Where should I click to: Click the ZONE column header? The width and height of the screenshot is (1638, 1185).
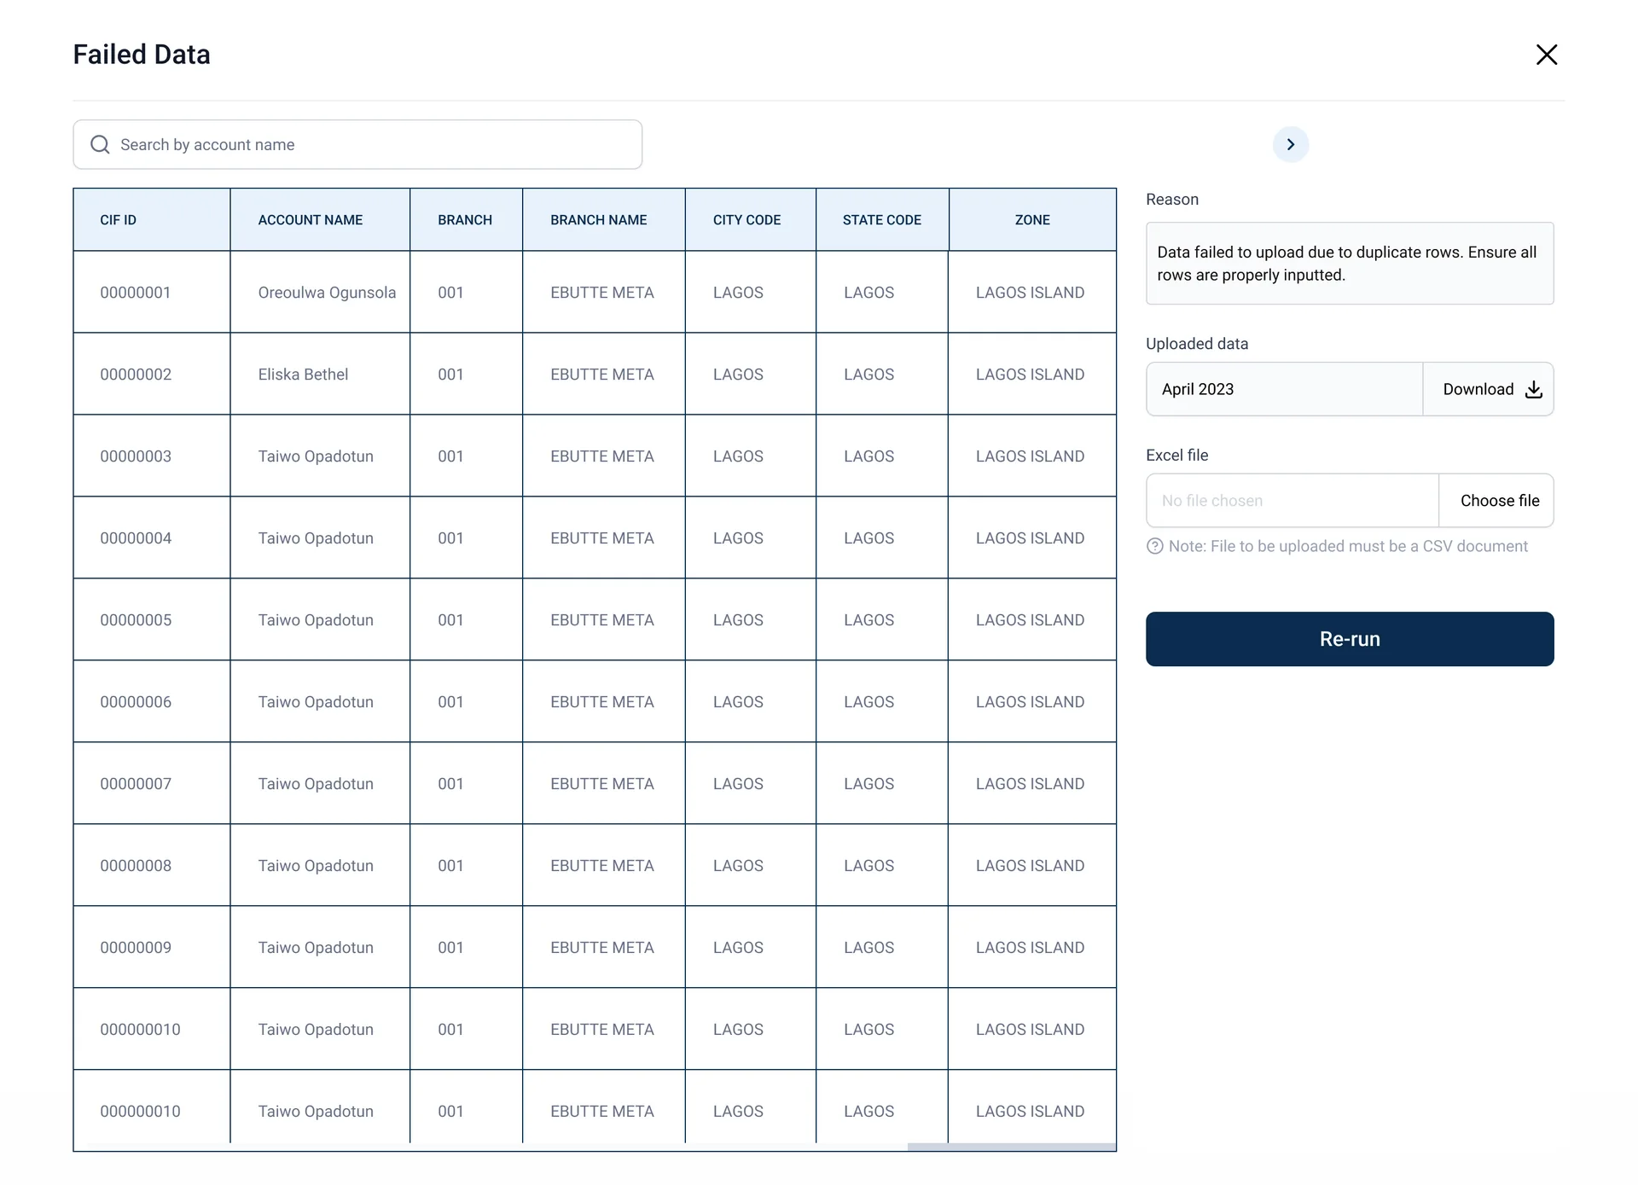[1031, 220]
